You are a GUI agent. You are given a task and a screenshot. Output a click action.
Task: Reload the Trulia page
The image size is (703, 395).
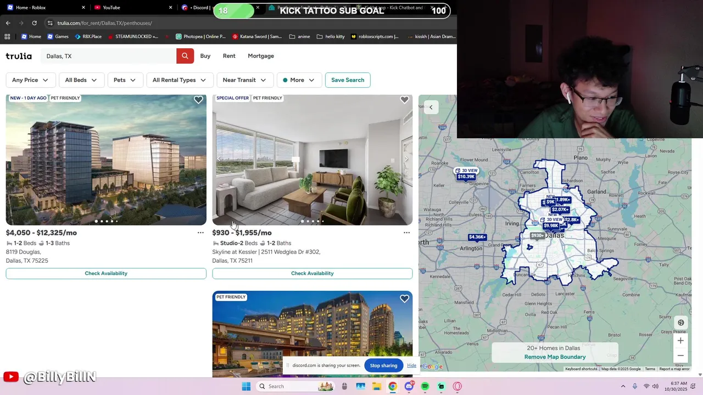coord(34,23)
